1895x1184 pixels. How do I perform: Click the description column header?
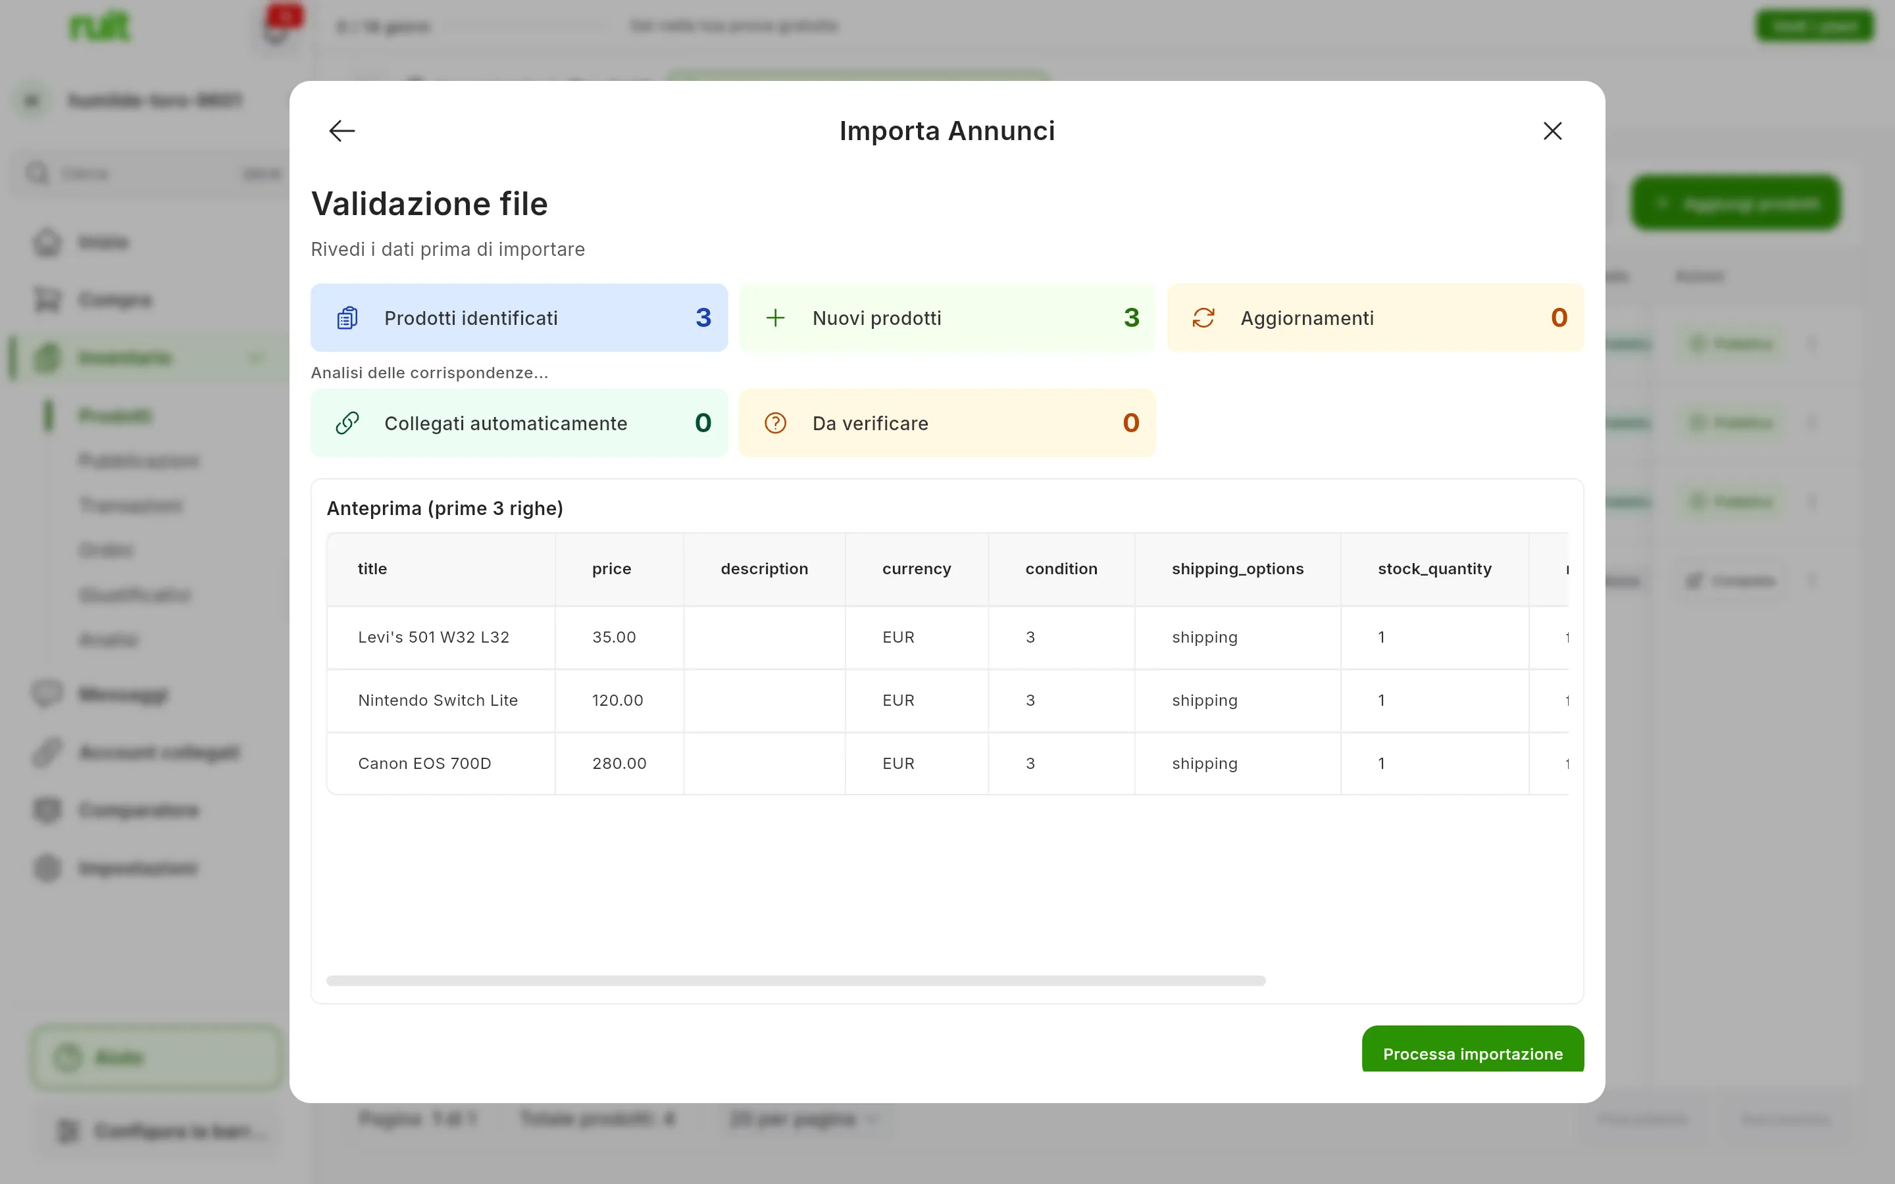click(765, 569)
